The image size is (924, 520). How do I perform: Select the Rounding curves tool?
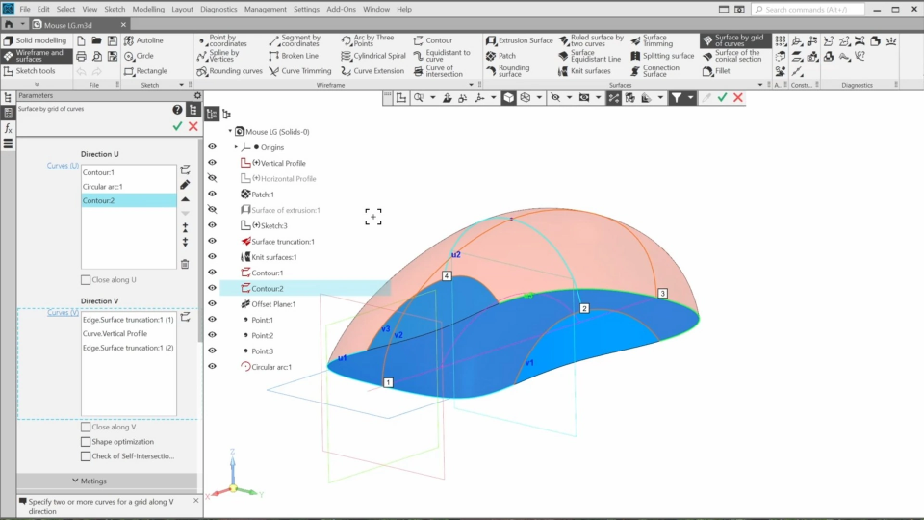pos(230,71)
